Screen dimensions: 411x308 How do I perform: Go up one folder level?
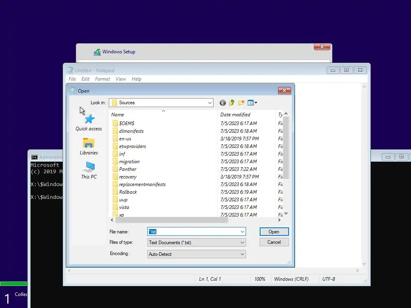pos(232,103)
